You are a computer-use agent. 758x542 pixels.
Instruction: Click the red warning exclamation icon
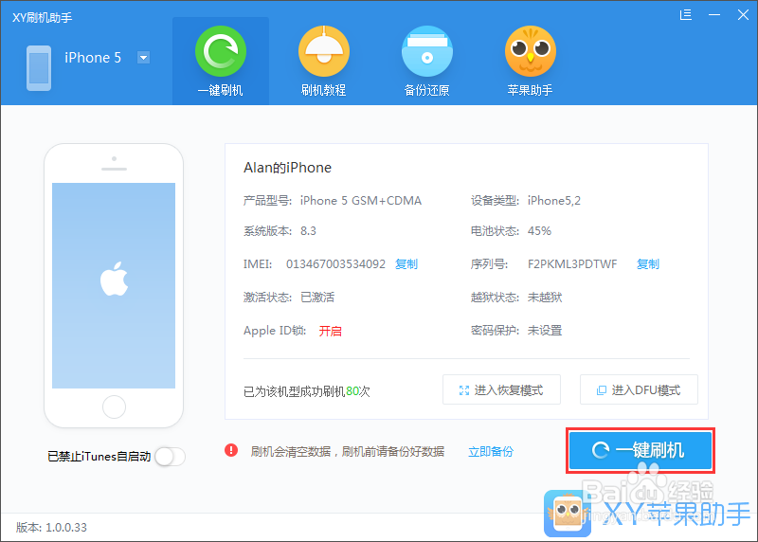pos(231,451)
